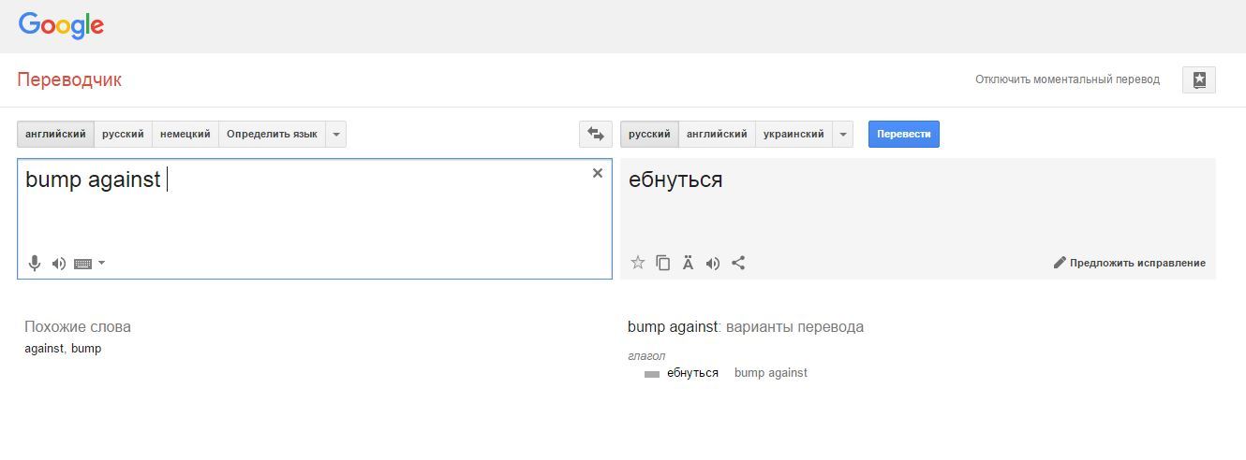Image resolution: width=1246 pixels, height=460 pixels.
Task: Open the virtual keyboard icon
Action: coord(82,264)
